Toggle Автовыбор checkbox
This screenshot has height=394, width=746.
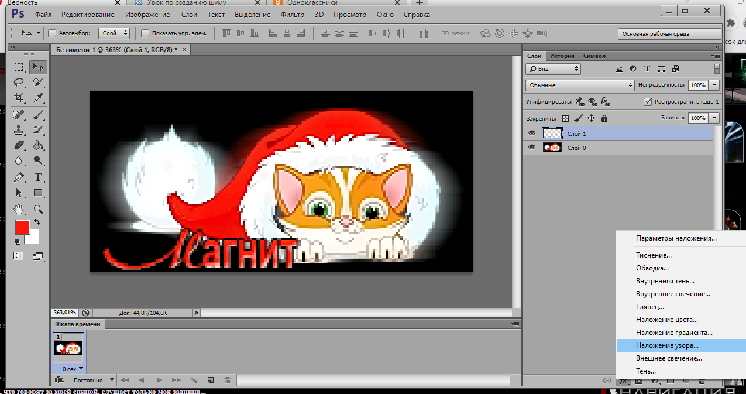(x=51, y=33)
